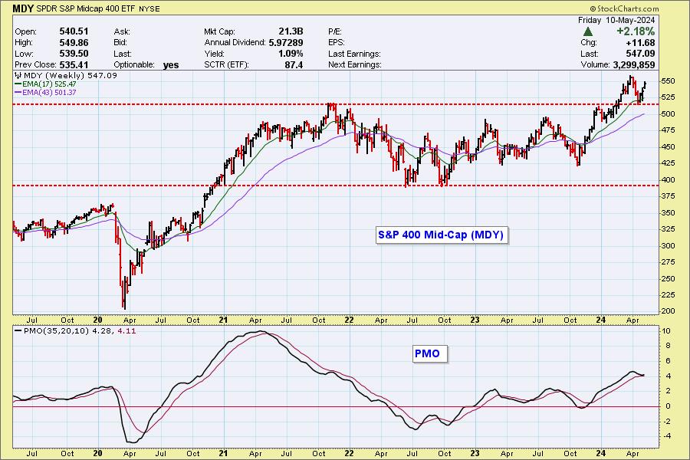The image size is (690, 460).
Task: Click the Ask label
Action: (x=122, y=31)
